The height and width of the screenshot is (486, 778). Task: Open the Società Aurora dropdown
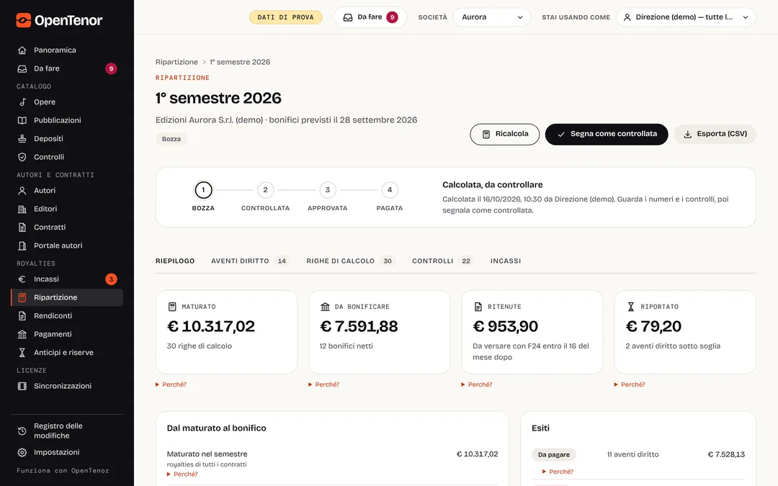(492, 17)
